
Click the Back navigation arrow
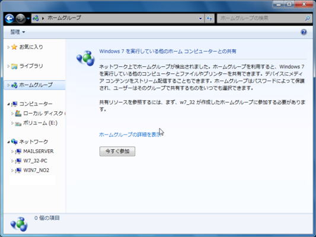pos(9,19)
